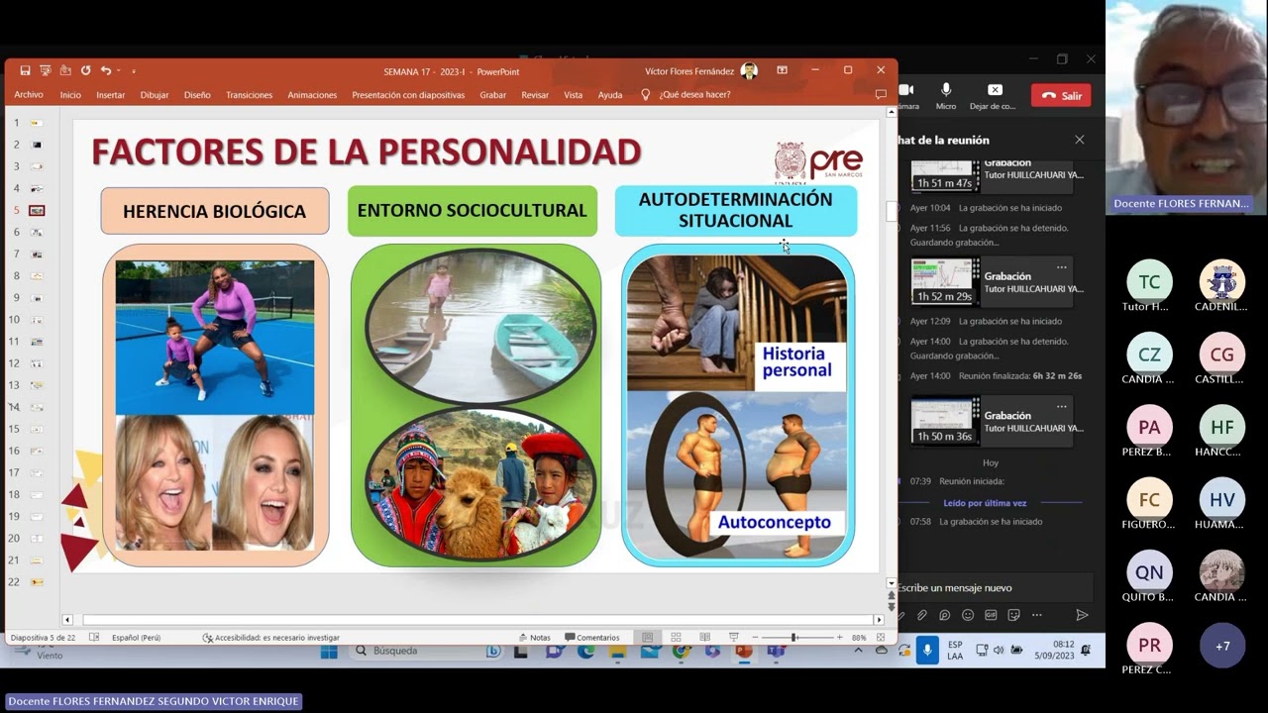Screen dimensions: 1268x713
Task: Click the '¿Qué desea hacer?' search box
Action: coord(694,95)
